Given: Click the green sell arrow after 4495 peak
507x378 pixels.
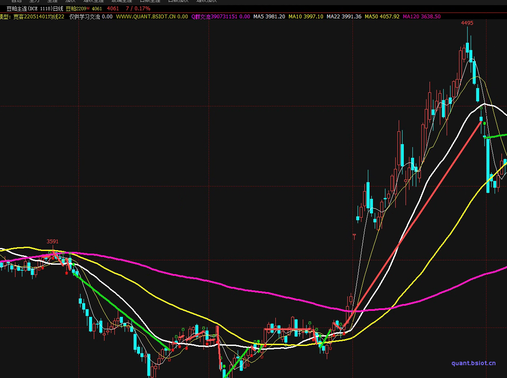Looking at the screenshot, I should [x=484, y=124].
